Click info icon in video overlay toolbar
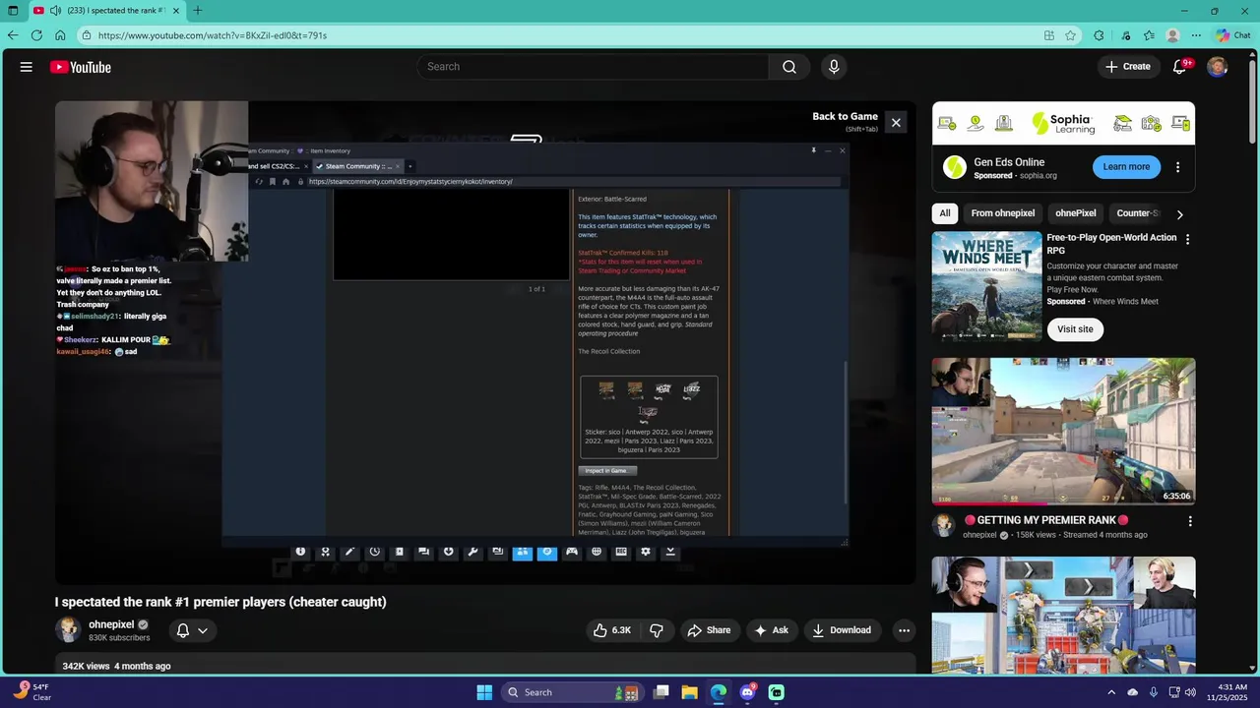Screen dimensions: 1260x708 point(300,552)
